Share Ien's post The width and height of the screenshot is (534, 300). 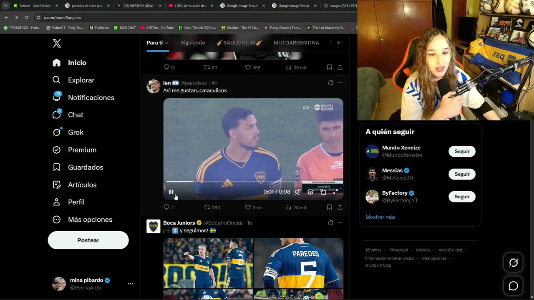coord(340,207)
